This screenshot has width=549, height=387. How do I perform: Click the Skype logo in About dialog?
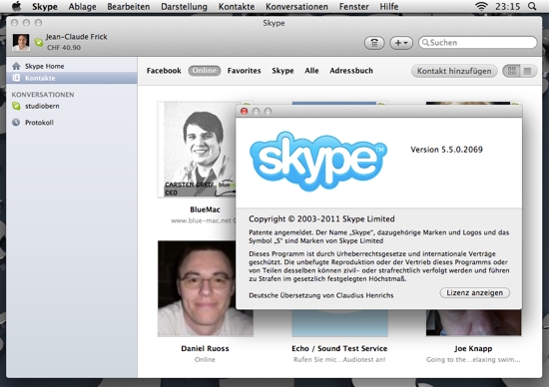(318, 161)
